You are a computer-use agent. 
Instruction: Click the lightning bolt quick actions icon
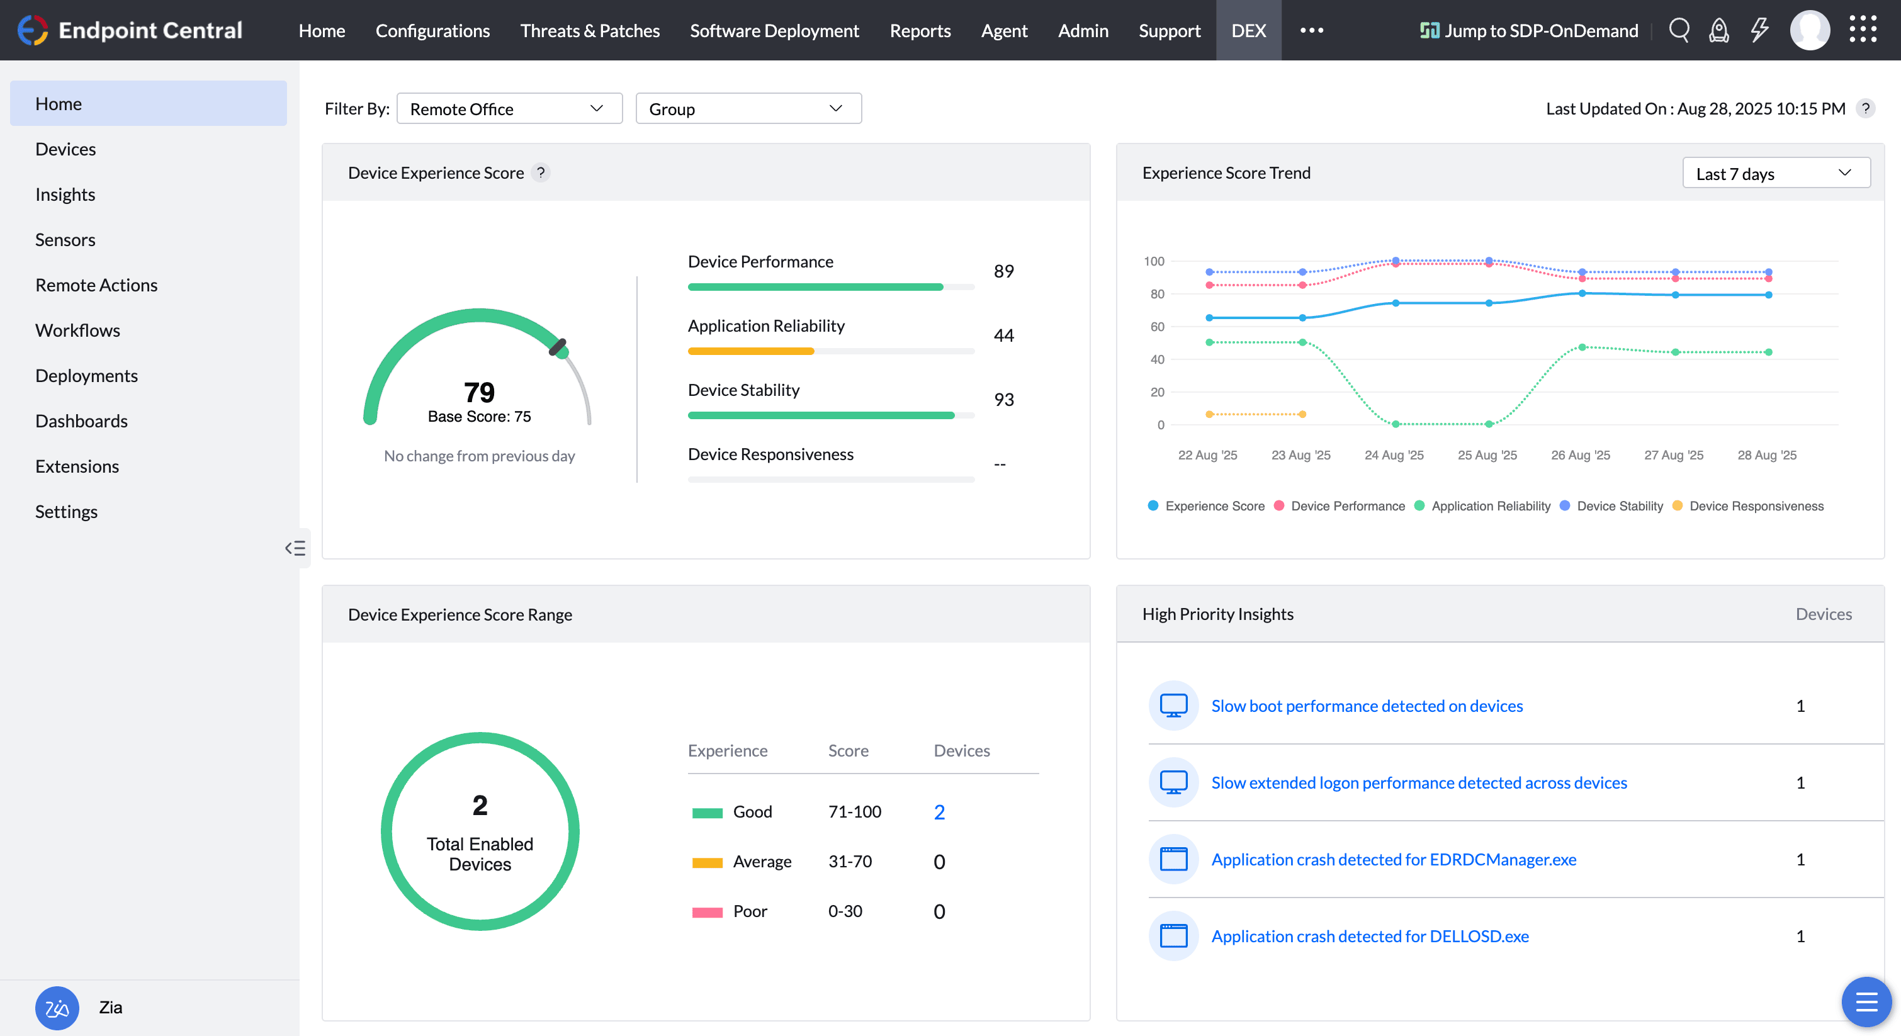pos(1759,30)
